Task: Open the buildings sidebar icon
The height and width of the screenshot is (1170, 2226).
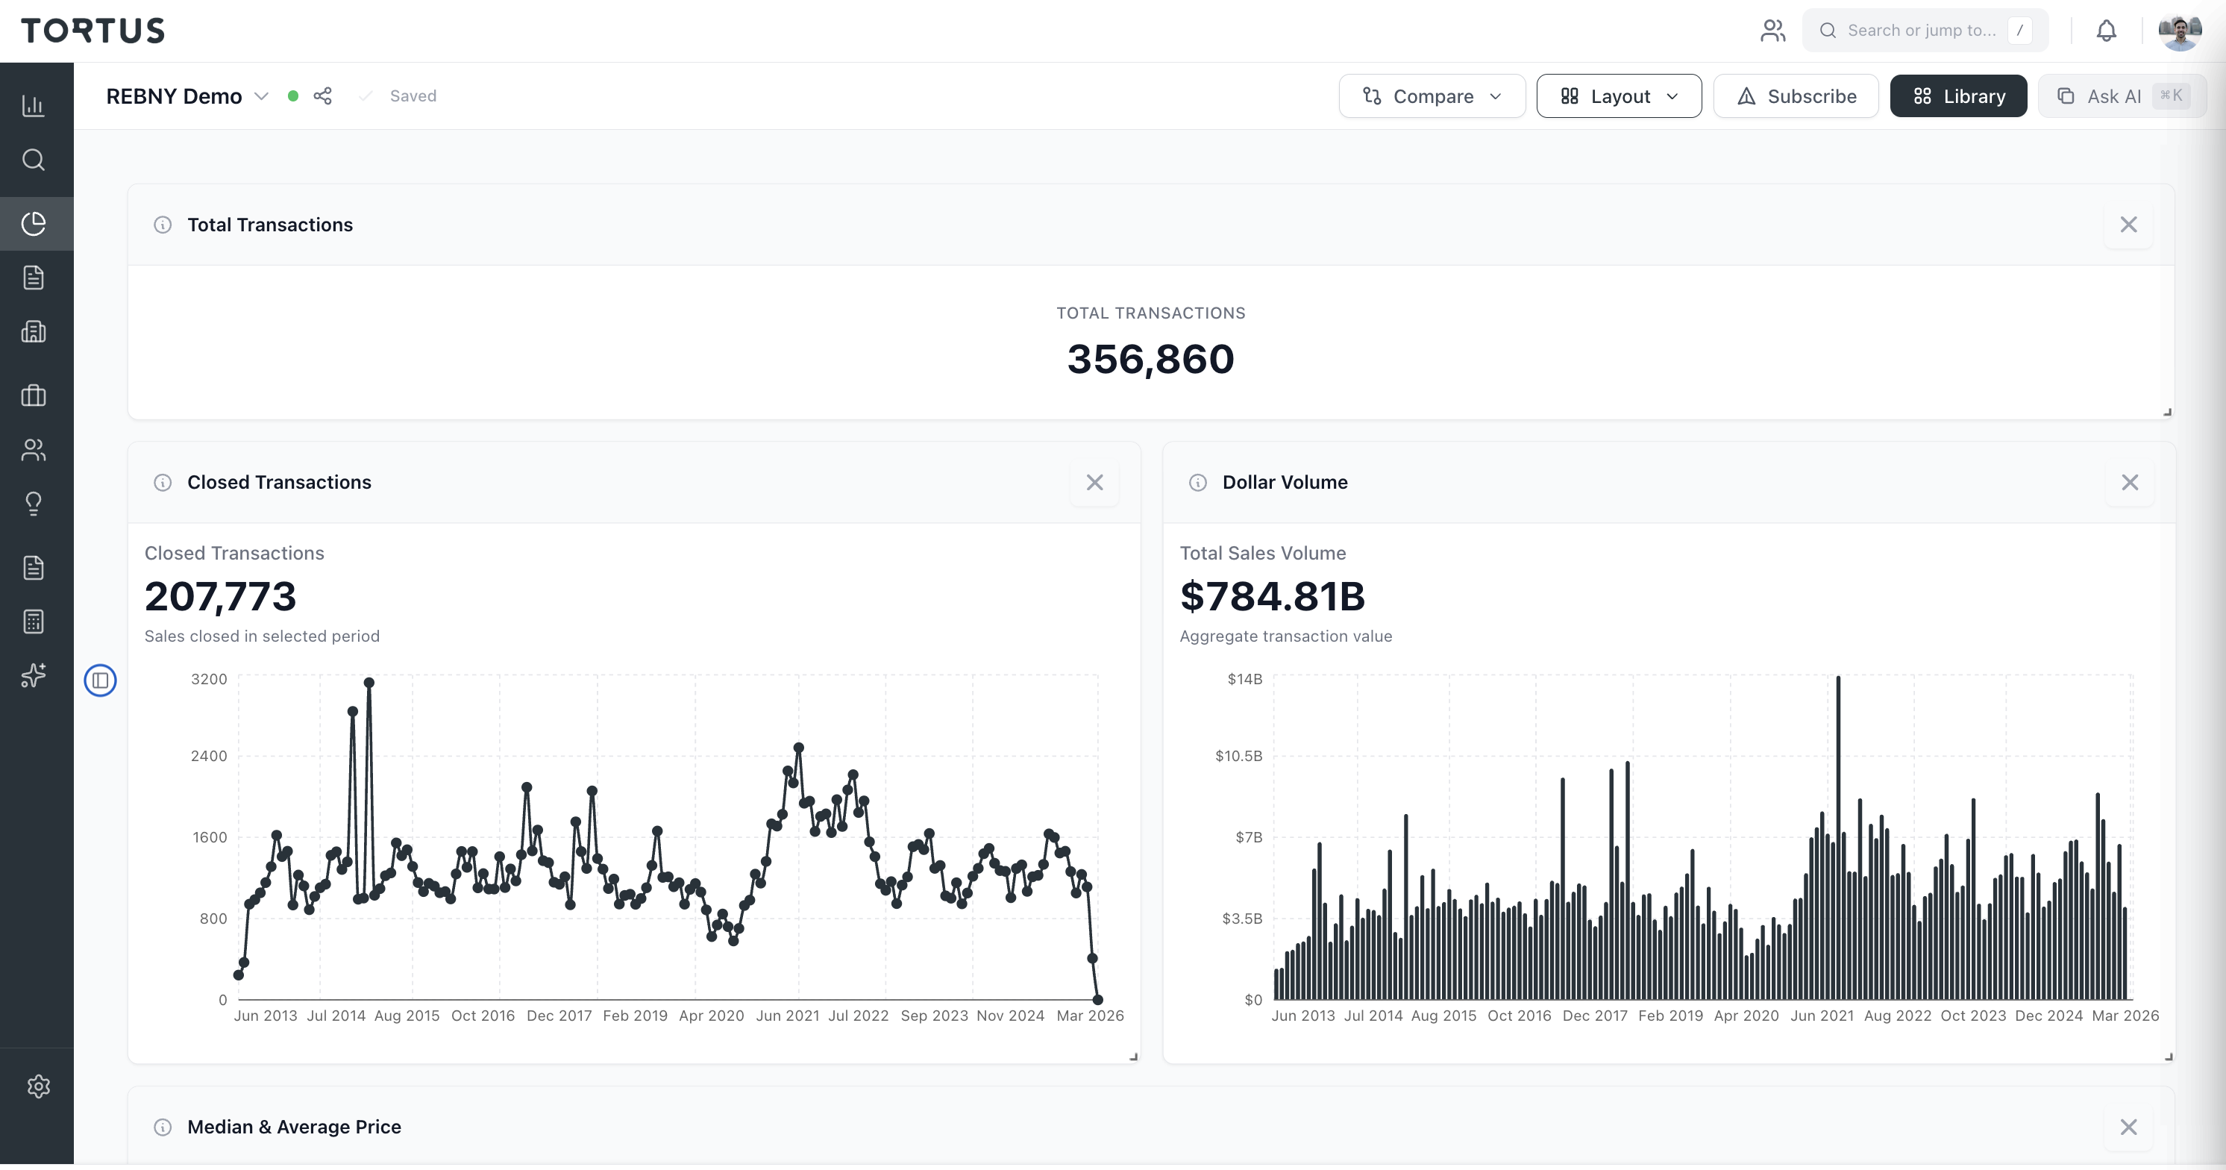Action: point(33,332)
